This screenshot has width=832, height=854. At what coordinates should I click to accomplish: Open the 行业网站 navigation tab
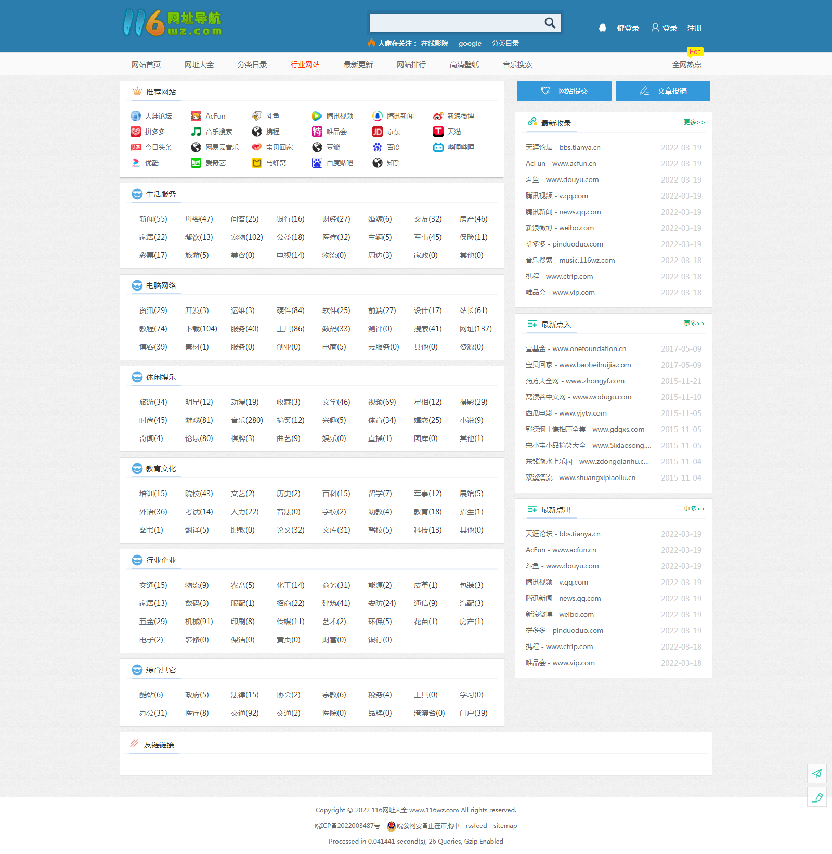pos(305,64)
